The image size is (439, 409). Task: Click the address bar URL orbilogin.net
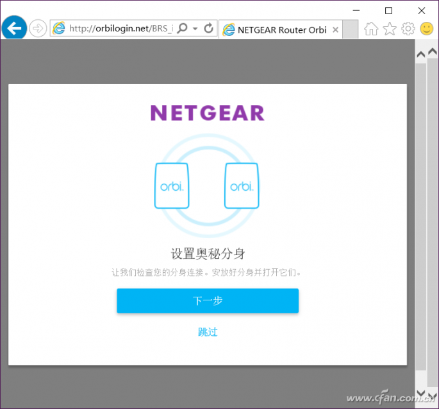[121, 28]
